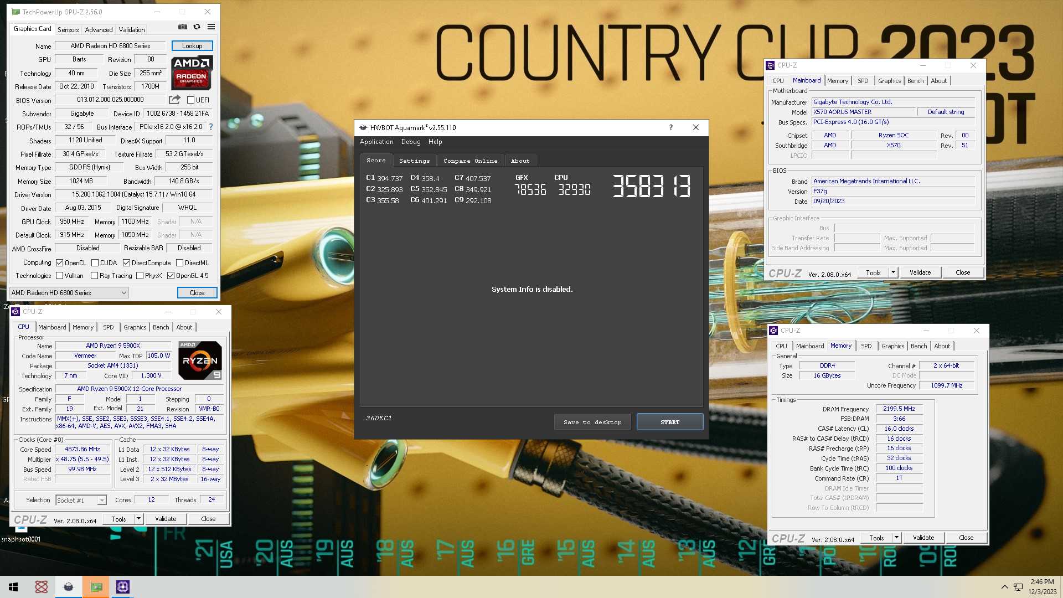Open the Validation tab in GPU-Z

(132, 30)
